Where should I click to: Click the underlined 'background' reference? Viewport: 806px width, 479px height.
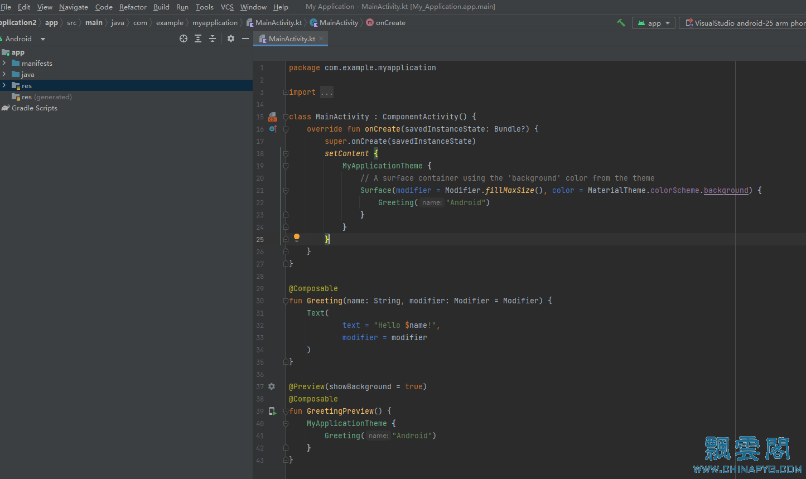[x=726, y=190]
